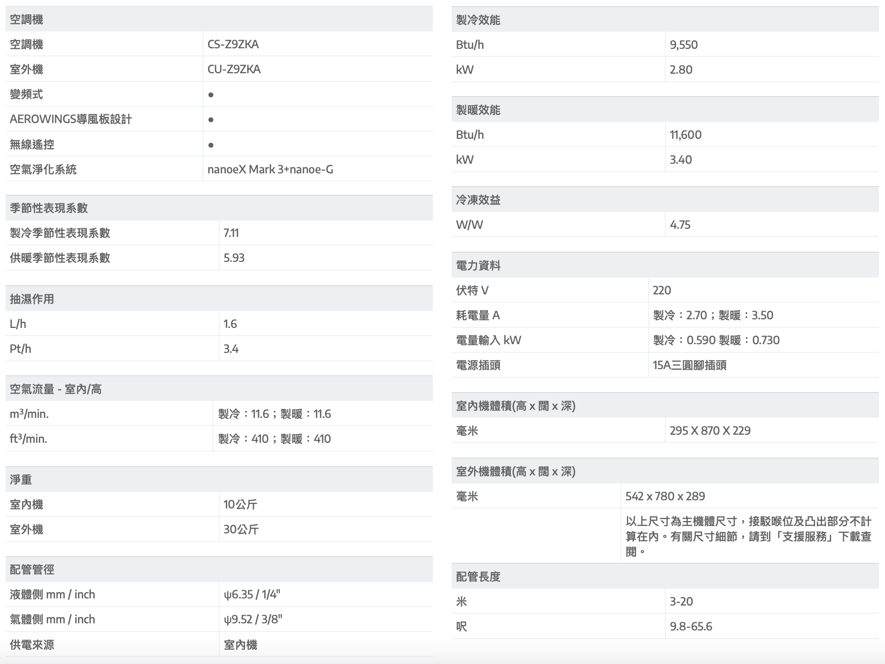Click the bullet dot beside AEROWINGS導風板設計
Viewport: 885px width, 664px height.
(211, 119)
